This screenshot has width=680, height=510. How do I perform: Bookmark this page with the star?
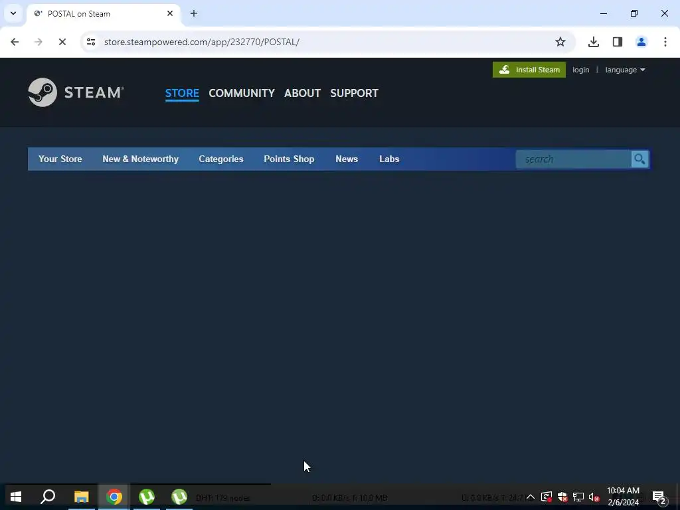pos(560,42)
